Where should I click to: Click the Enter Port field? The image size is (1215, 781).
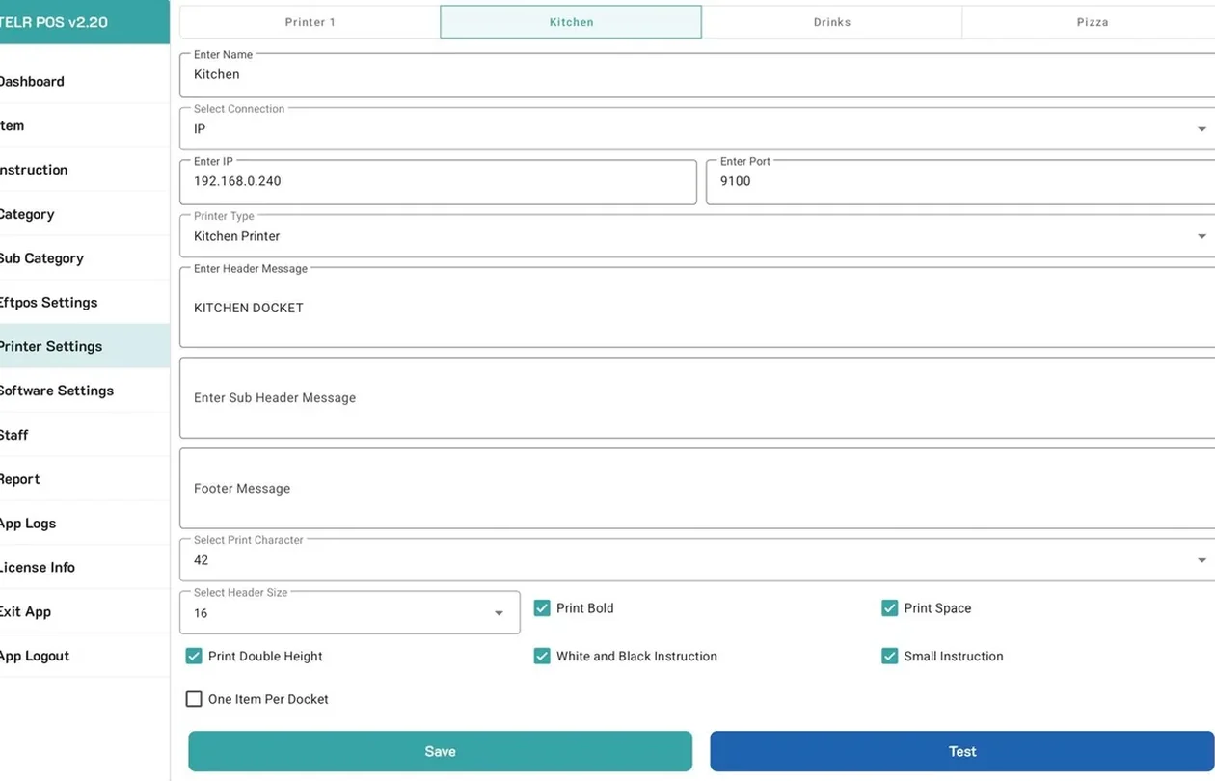[x=960, y=181]
